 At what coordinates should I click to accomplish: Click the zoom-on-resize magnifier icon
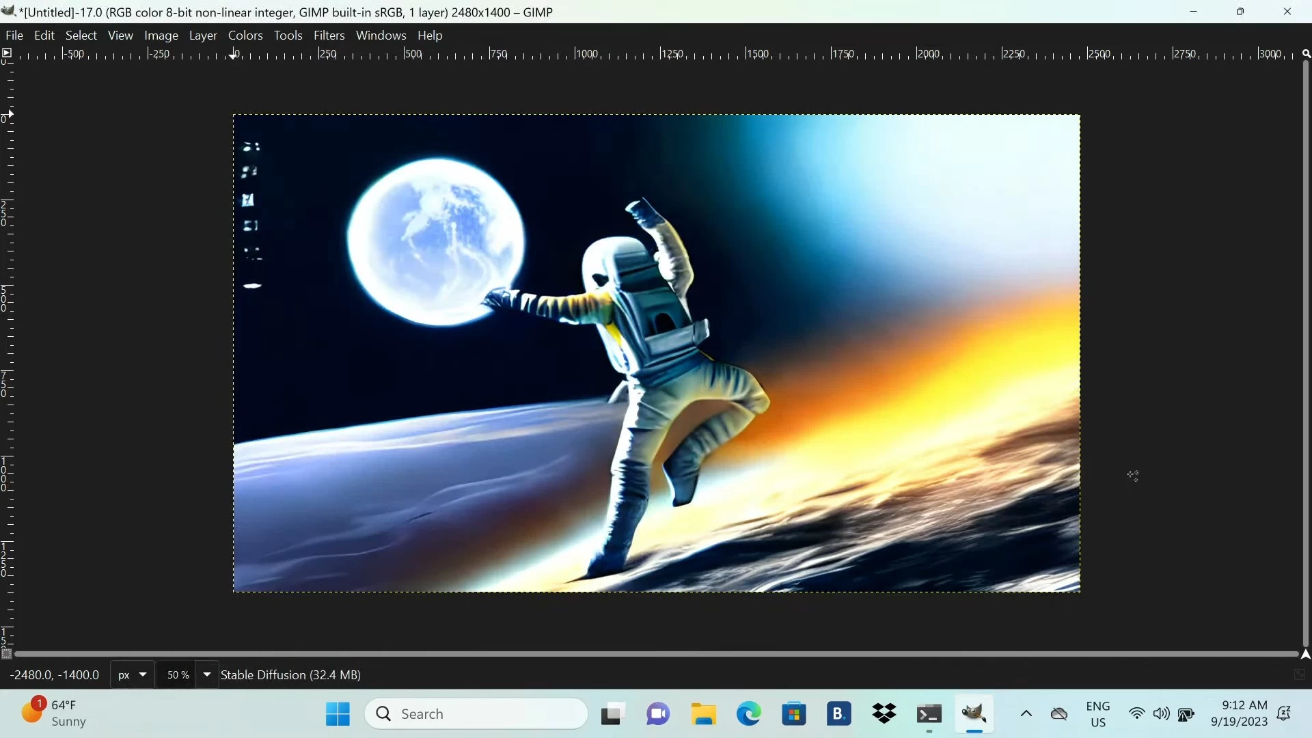tap(1306, 53)
